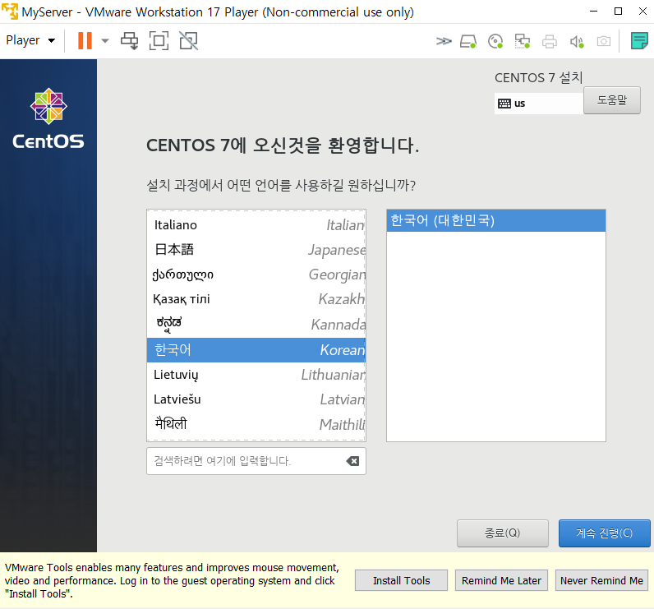654x609 pixels.
Task: Select Қазақ тілі Kazakh language
Action: 256,299
